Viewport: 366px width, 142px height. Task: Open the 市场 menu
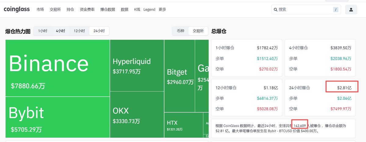pyautogui.click(x=40, y=10)
